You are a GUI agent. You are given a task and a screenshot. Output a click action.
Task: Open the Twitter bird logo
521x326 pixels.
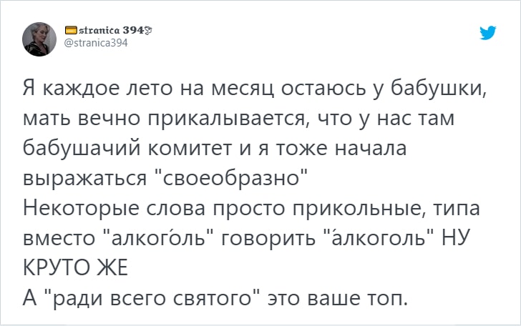(488, 33)
